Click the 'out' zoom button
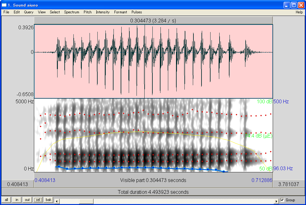This screenshot has height=205, width=306. (27, 200)
